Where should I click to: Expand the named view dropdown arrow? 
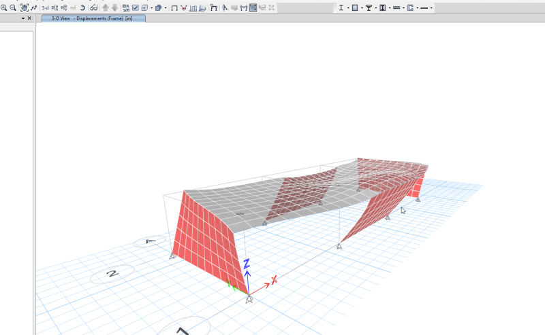tap(151, 7)
